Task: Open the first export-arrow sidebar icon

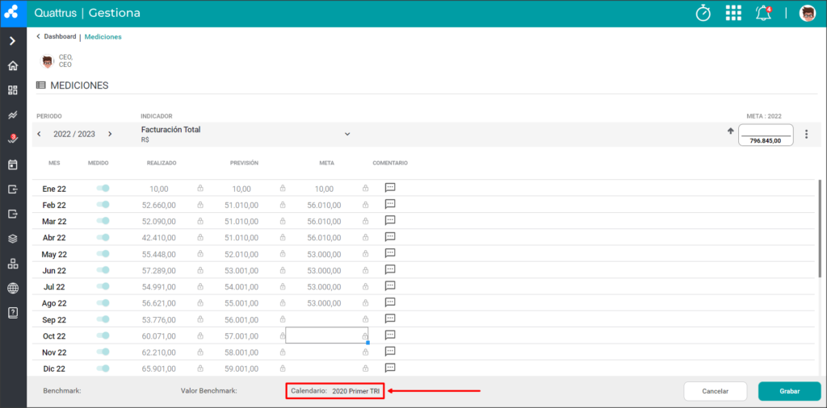Action: pos(13,189)
